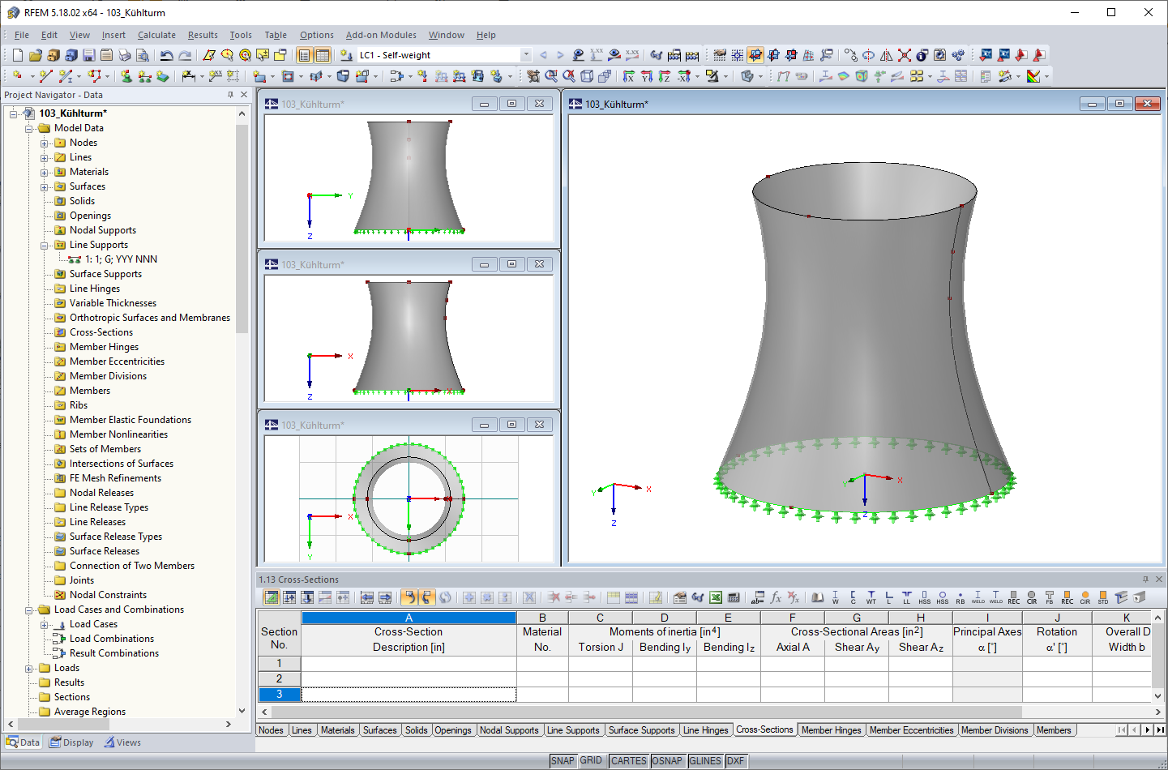
Task: Click the Undo icon in the main toolbar
Action: (x=166, y=54)
